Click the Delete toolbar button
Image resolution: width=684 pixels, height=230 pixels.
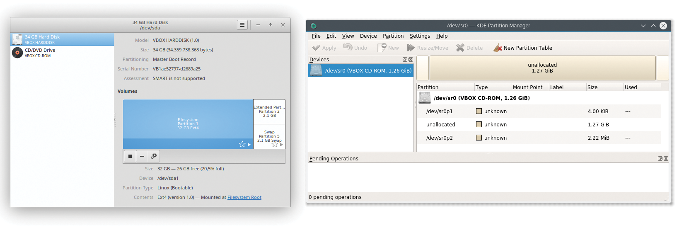click(x=469, y=48)
